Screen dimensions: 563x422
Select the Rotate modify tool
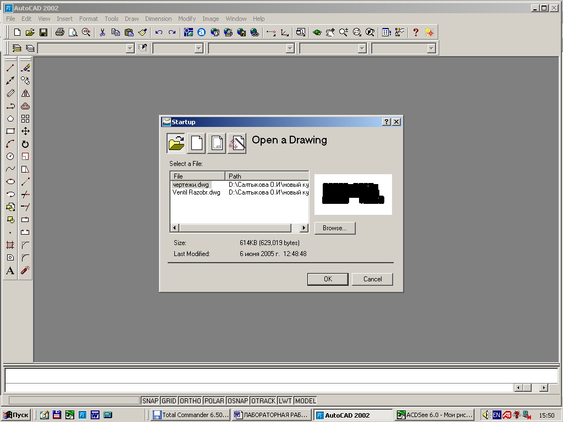tap(25, 144)
